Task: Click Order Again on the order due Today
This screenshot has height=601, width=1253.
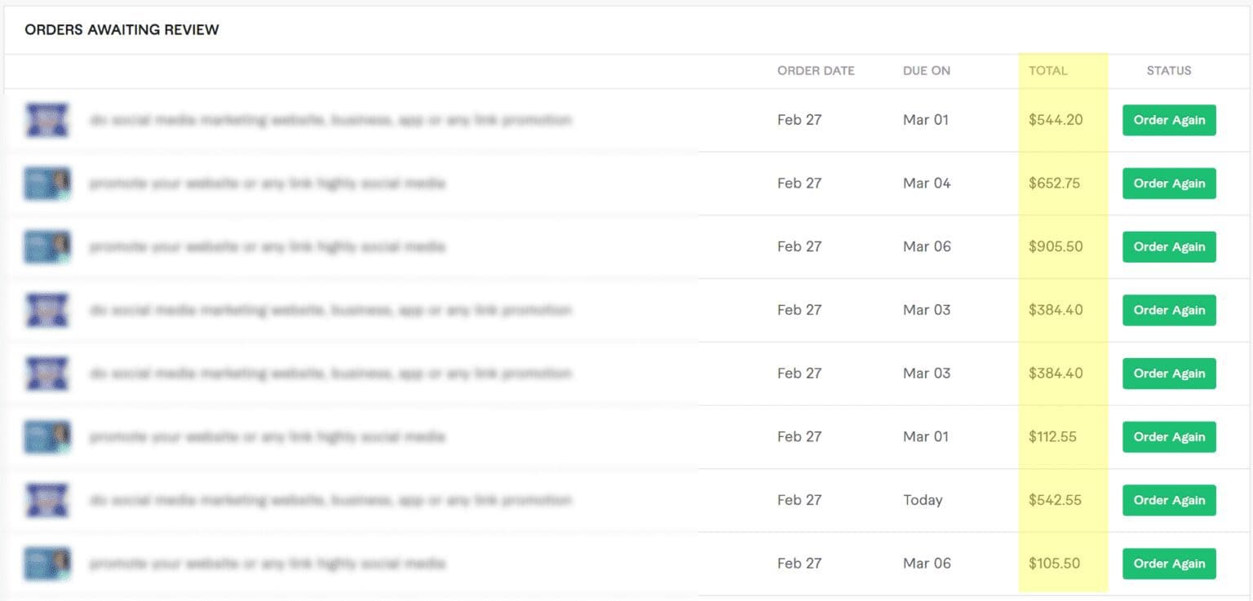Action: (x=1168, y=500)
